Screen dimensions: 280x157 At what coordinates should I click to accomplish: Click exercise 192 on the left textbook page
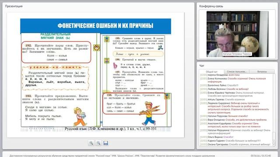tap(56, 52)
